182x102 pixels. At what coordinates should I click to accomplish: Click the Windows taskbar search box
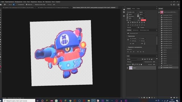click(19, 101)
